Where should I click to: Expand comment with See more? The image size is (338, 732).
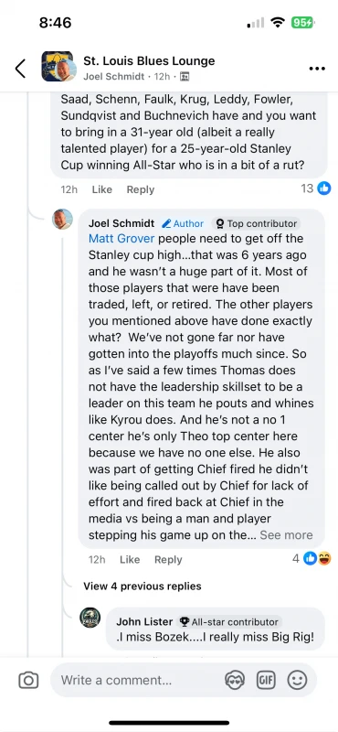point(286,535)
